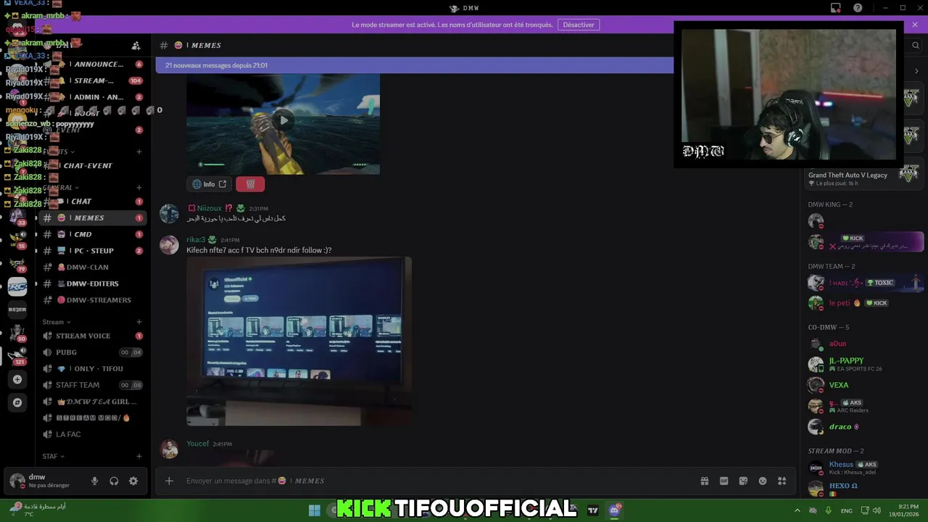Select member VEXA in the member list
The width and height of the screenshot is (928, 522).
[863, 385]
